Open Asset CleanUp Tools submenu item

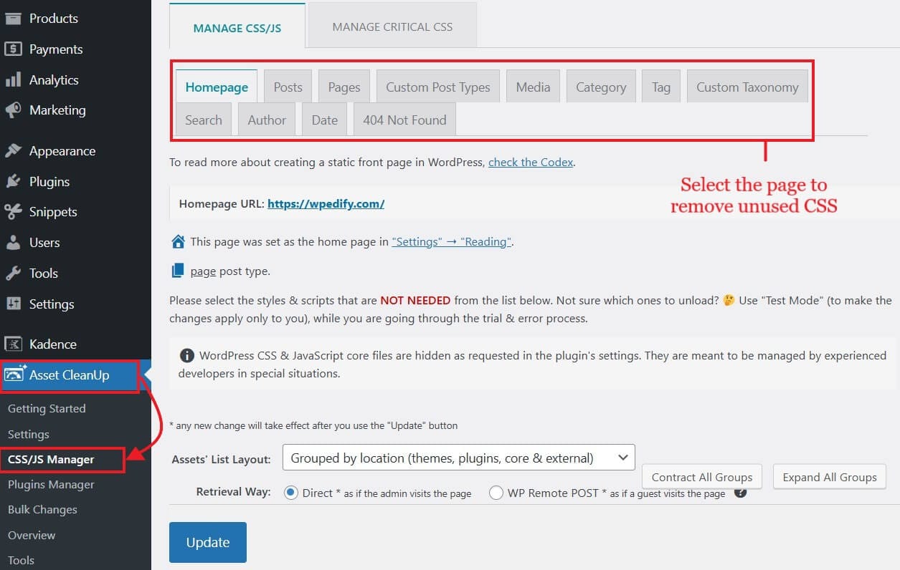pyautogui.click(x=21, y=560)
